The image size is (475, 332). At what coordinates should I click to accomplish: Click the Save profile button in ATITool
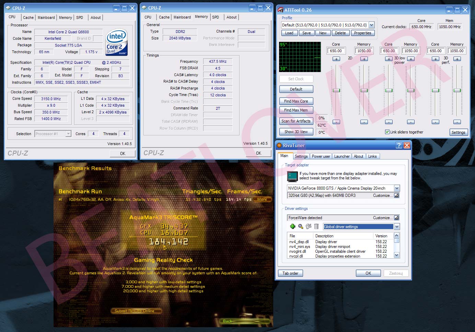click(x=306, y=33)
